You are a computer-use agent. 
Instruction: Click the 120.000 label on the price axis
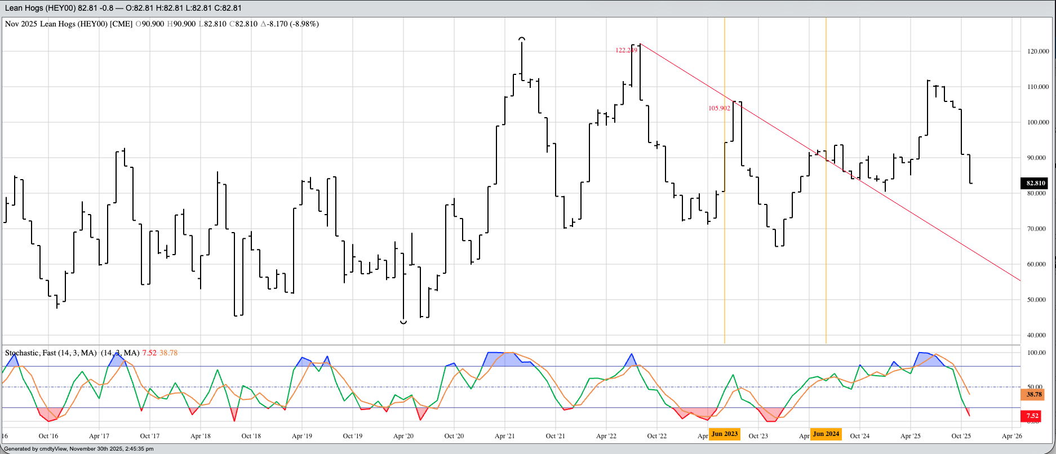click(x=1037, y=51)
